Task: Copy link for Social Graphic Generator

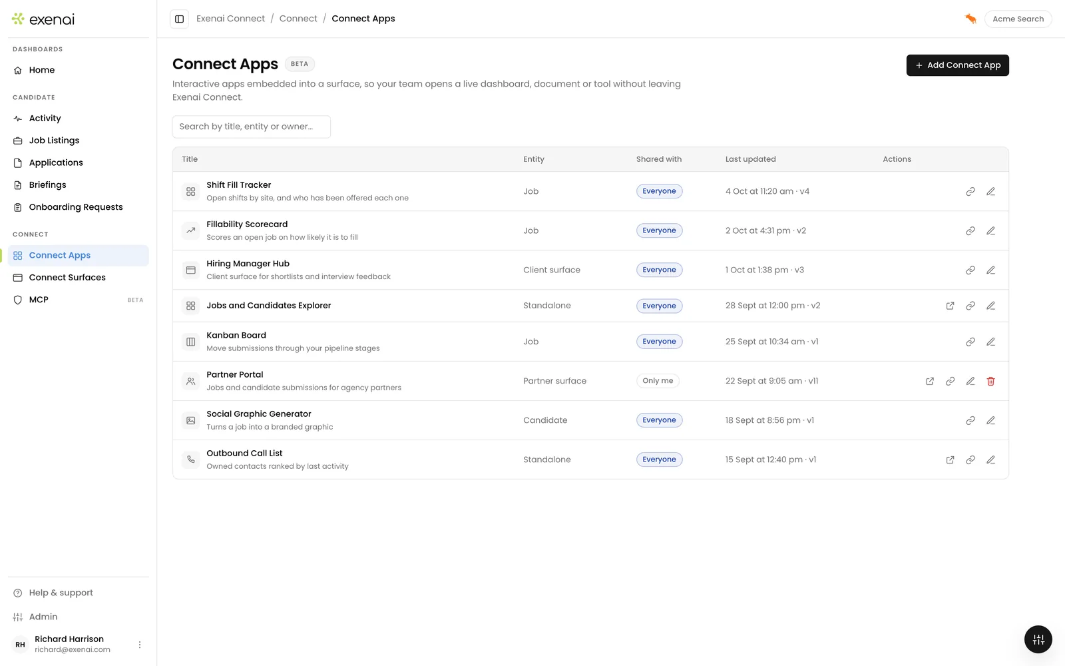Action: coord(970,420)
